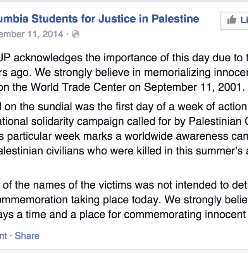Click the word 'commemoration' in the last paragraph

[34, 200]
